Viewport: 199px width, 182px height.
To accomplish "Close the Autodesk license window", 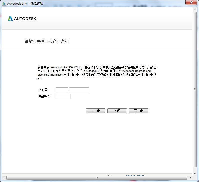I will coord(192,2).
